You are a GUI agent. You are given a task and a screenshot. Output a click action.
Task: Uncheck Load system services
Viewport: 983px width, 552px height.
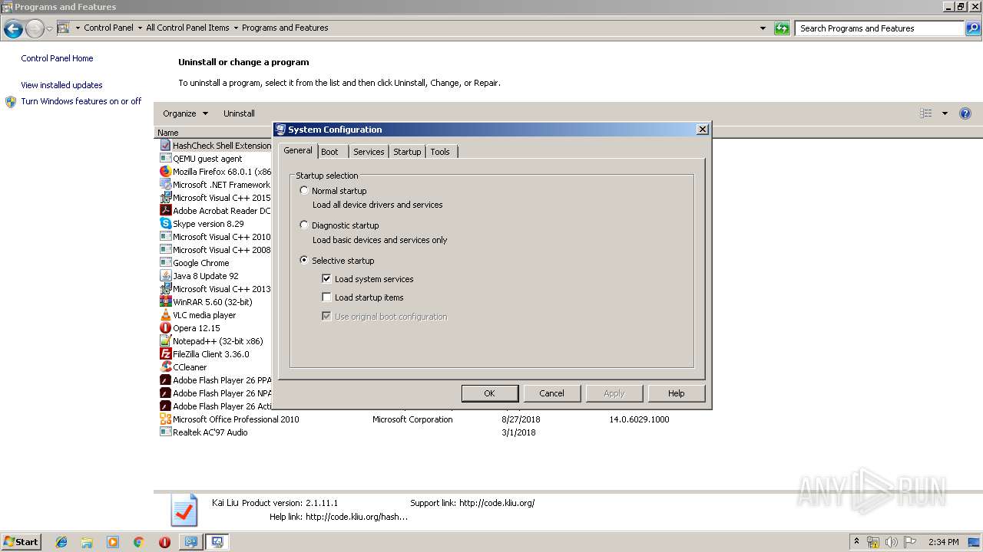[x=326, y=279]
